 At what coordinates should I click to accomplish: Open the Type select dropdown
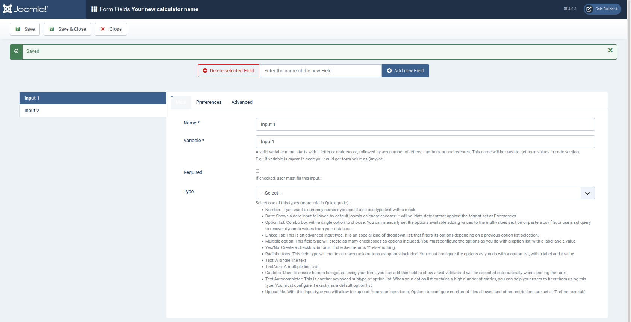click(425, 193)
